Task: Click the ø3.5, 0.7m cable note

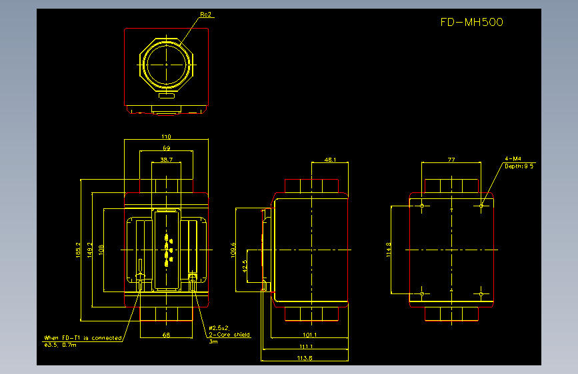Action: pyautogui.click(x=60, y=345)
